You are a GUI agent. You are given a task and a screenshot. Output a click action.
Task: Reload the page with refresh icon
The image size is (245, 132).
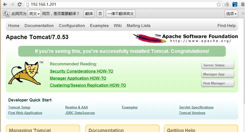click(x=19, y=5)
